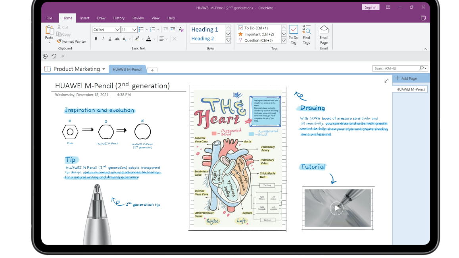This screenshot has height=258, width=459.
Task: Open the numbering style dropdown arrow
Action: [158, 29]
